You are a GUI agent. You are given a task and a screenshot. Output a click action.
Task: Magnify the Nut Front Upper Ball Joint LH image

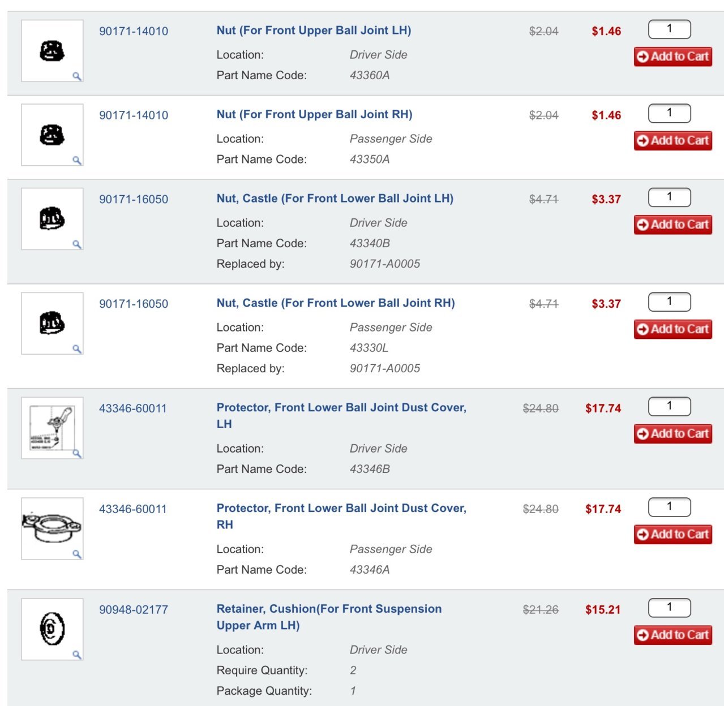[x=77, y=76]
